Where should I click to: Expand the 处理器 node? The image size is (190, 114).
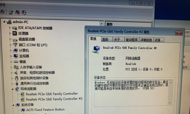click(10, 33)
